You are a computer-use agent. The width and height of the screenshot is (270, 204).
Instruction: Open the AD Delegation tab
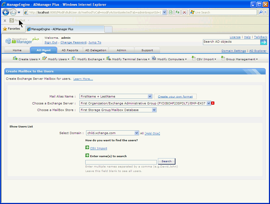[96, 50]
